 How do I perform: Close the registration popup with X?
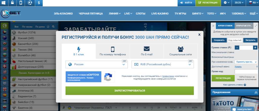[x=199, y=34]
